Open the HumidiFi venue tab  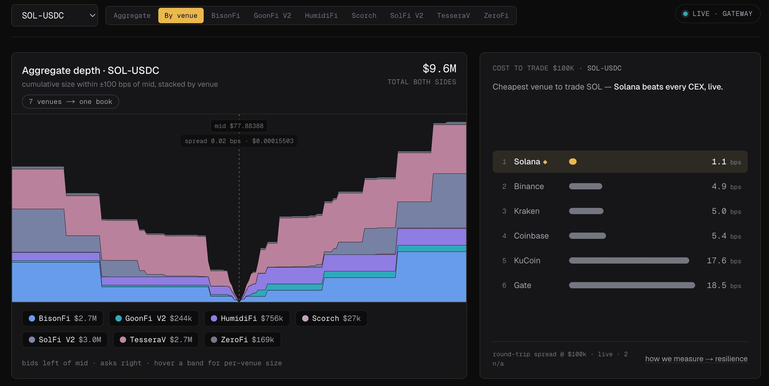point(321,15)
